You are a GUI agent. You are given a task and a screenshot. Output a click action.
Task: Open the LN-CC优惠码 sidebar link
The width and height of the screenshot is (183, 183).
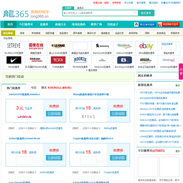[x=160, y=142]
